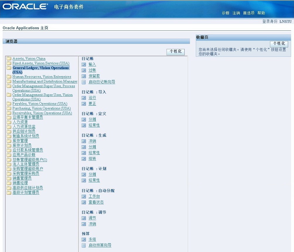Open the 总帐管理超级用户(1) link
294x252 pixels.
[30, 160]
